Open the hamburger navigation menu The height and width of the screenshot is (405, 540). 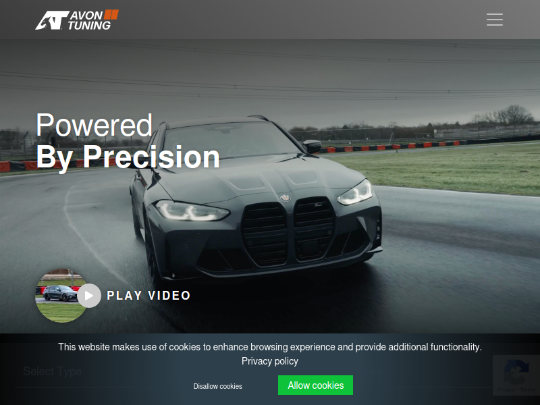click(495, 20)
